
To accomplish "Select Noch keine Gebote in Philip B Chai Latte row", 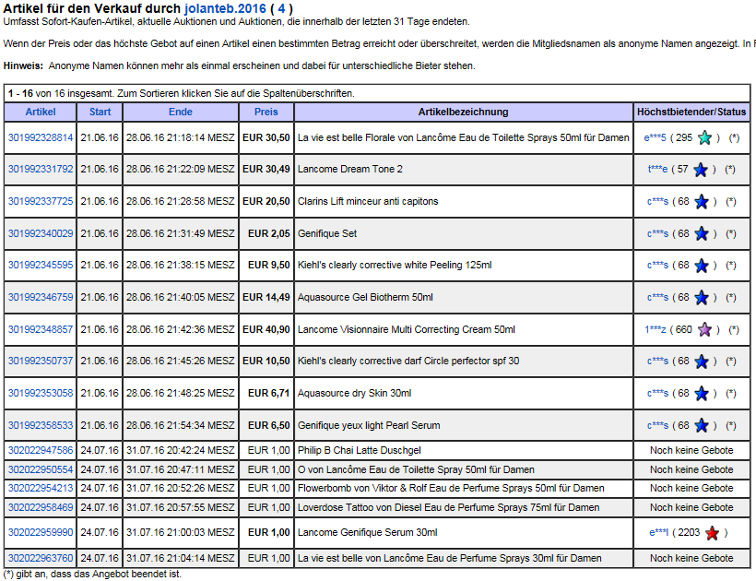I will click(691, 450).
